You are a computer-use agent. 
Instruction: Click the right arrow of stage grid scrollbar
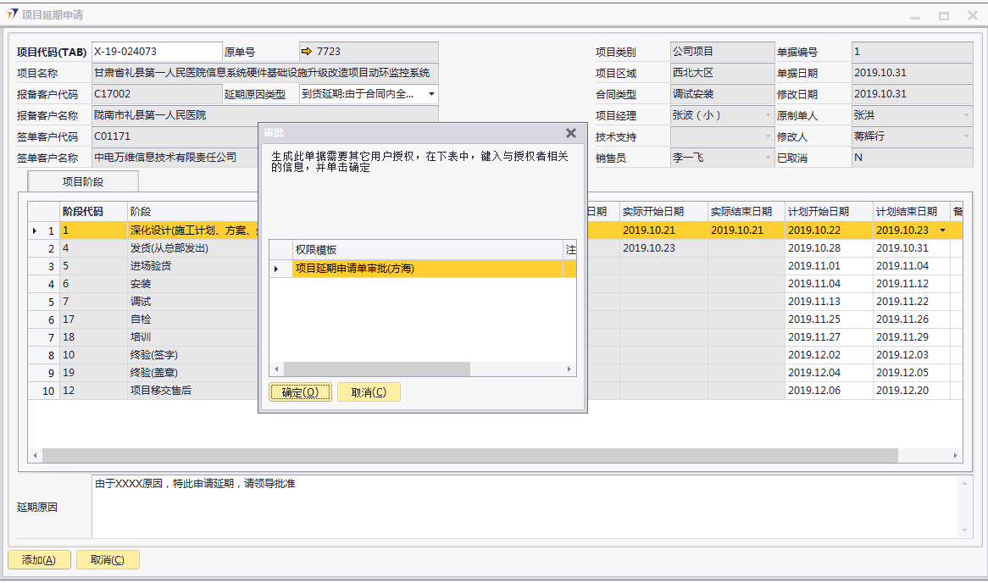coord(957,455)
